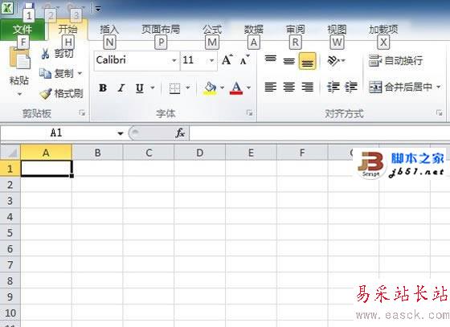Open Customize Quick Access Toolbar dropdown

pos(98,9)
